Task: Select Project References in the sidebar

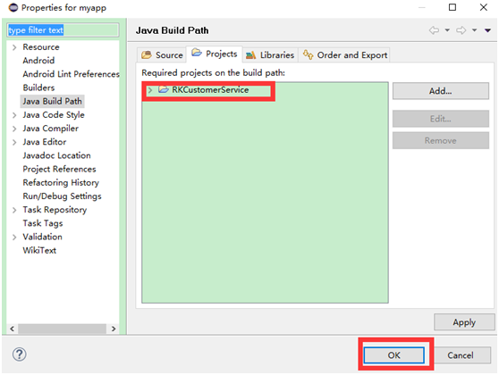Action: click(x=59, y=169)
